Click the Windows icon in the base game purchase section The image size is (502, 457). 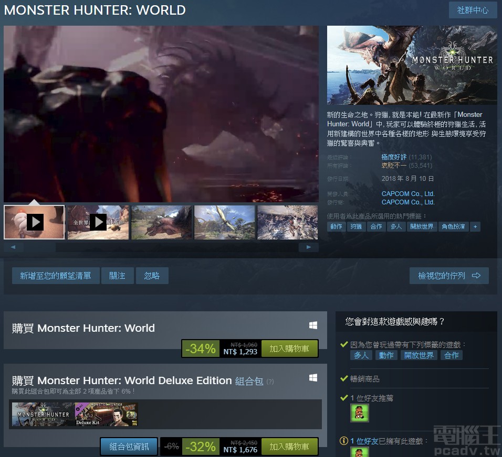313,325
